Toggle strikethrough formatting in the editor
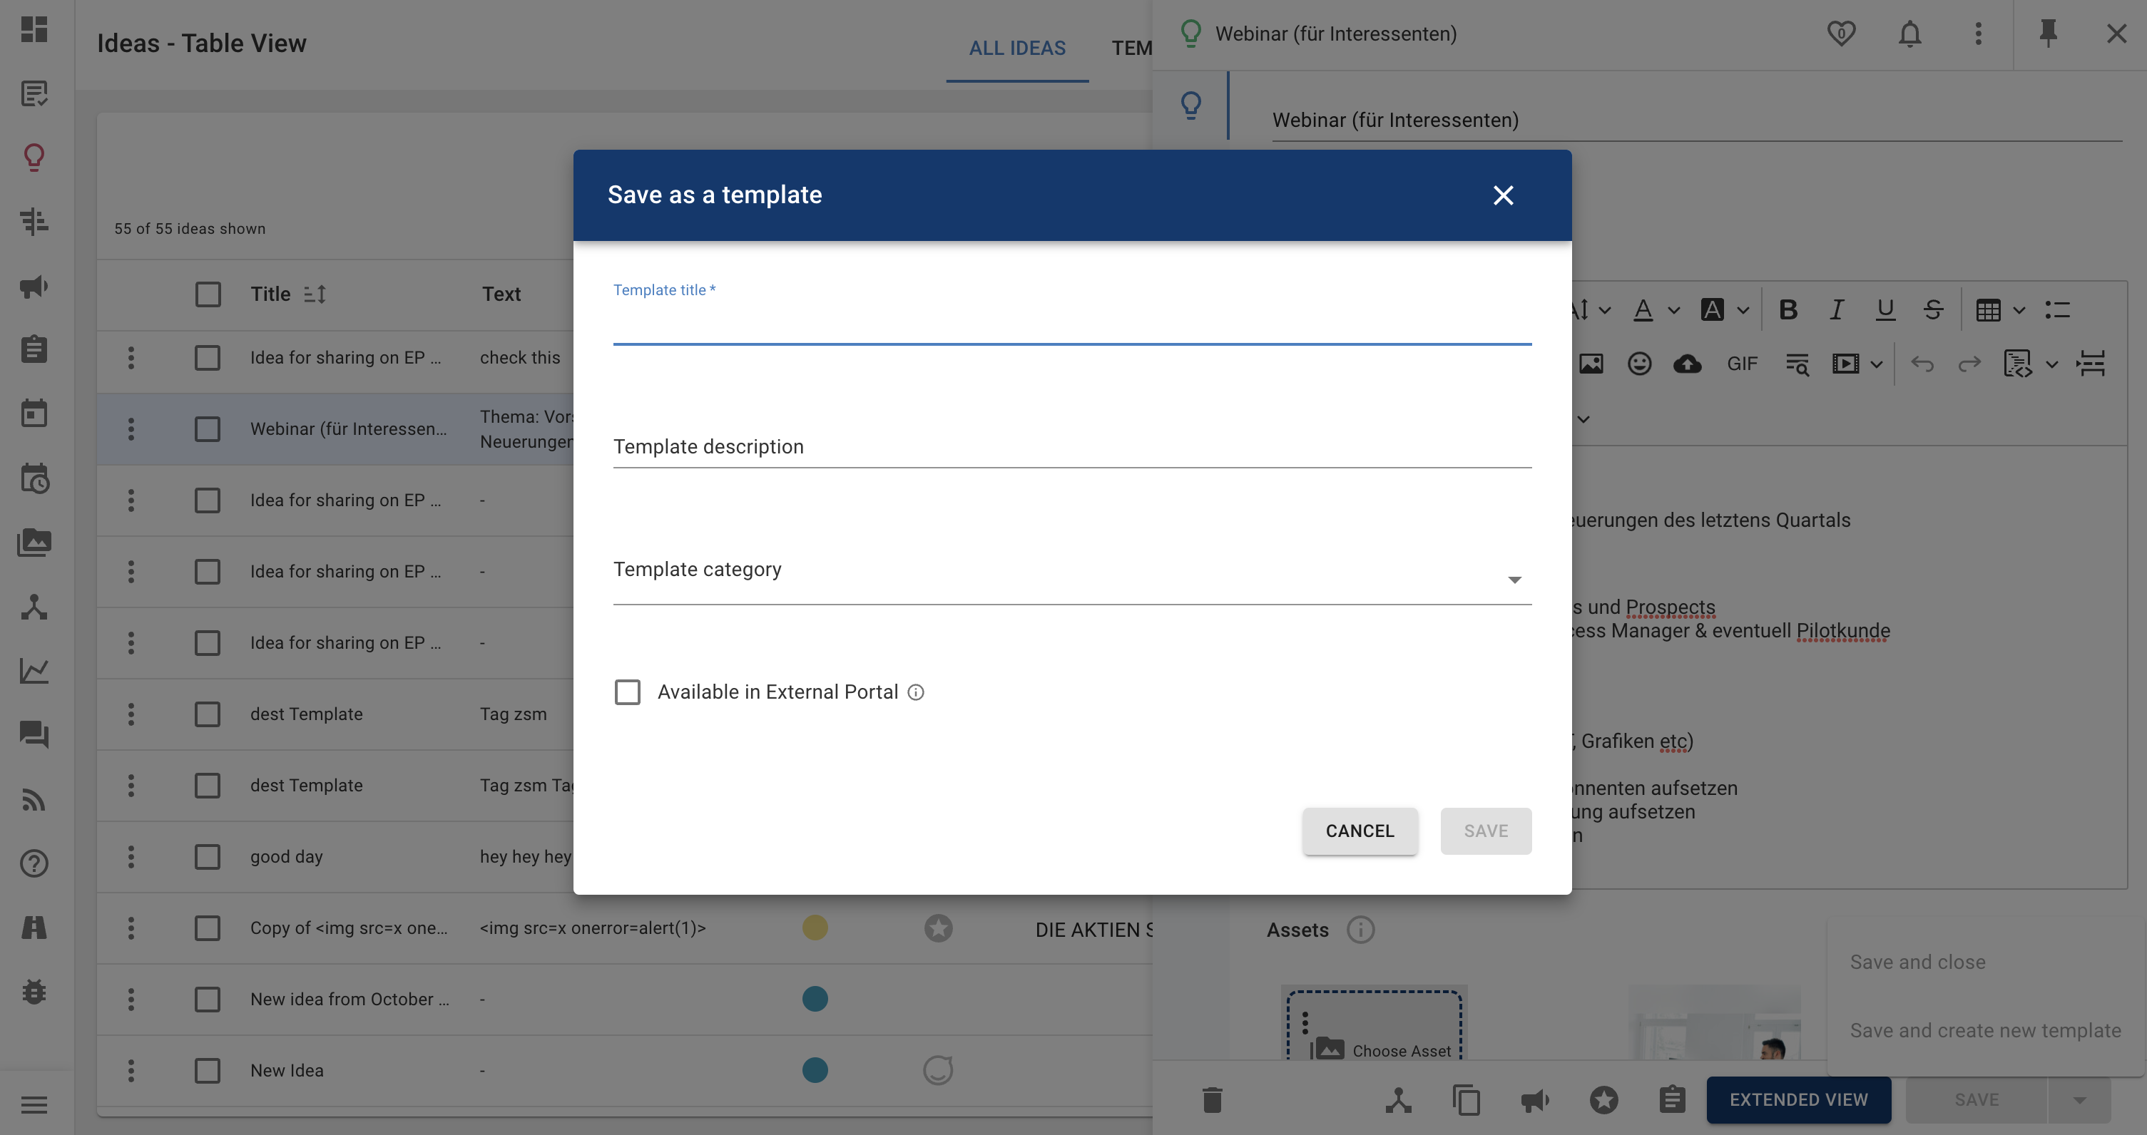This screenshot has width=2147, height=1135. click(x=1934, y=310)
